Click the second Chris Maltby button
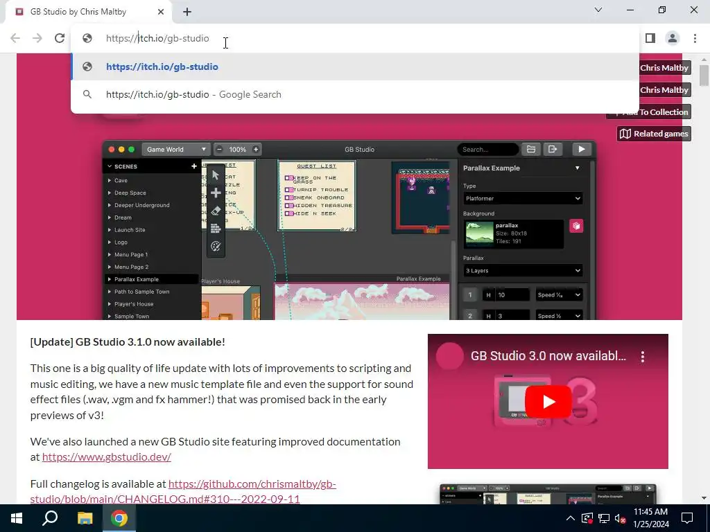The width and height of the screenshot is (710, 532). pos(664,89)
